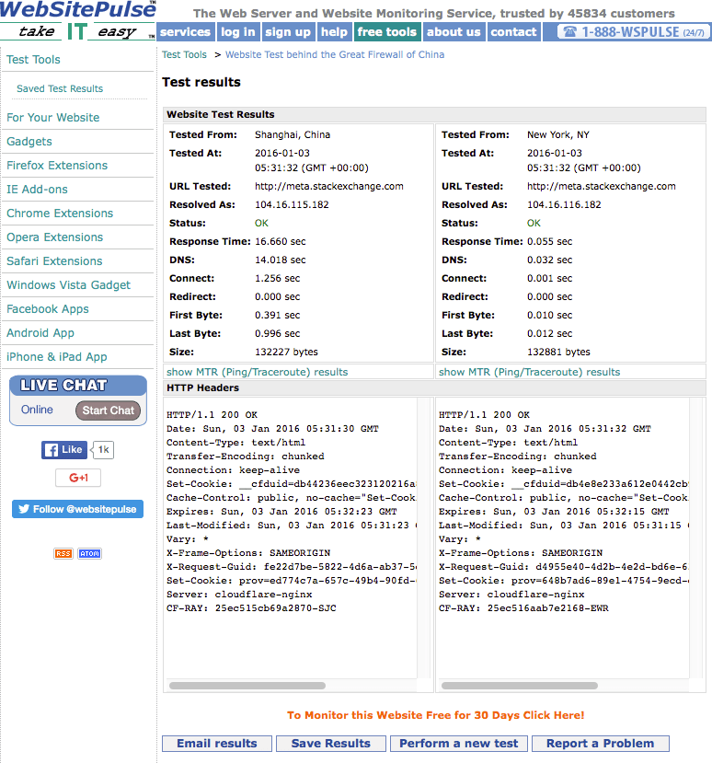The height and width of the screenshot is (763, 712).
Task: Open the about us page
Action: (x=454, y=32)
